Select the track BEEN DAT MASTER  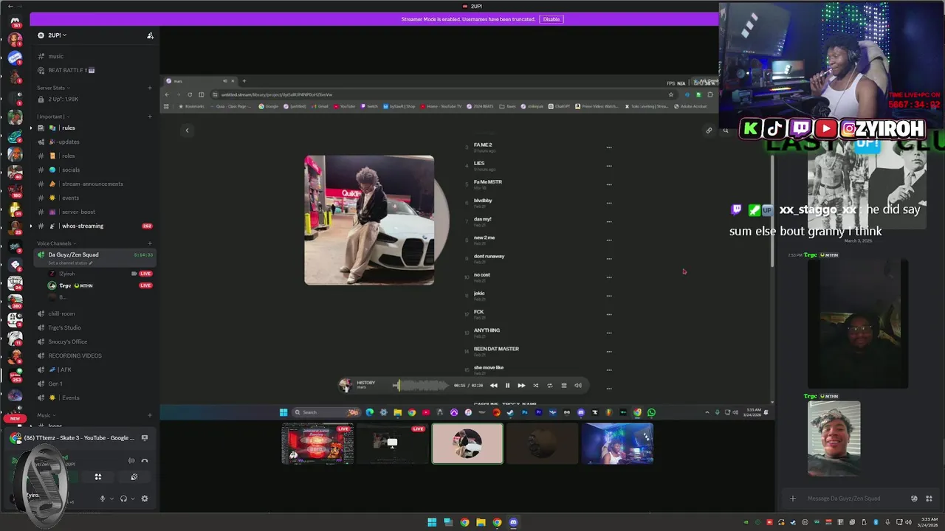click(x=496, y=349)
